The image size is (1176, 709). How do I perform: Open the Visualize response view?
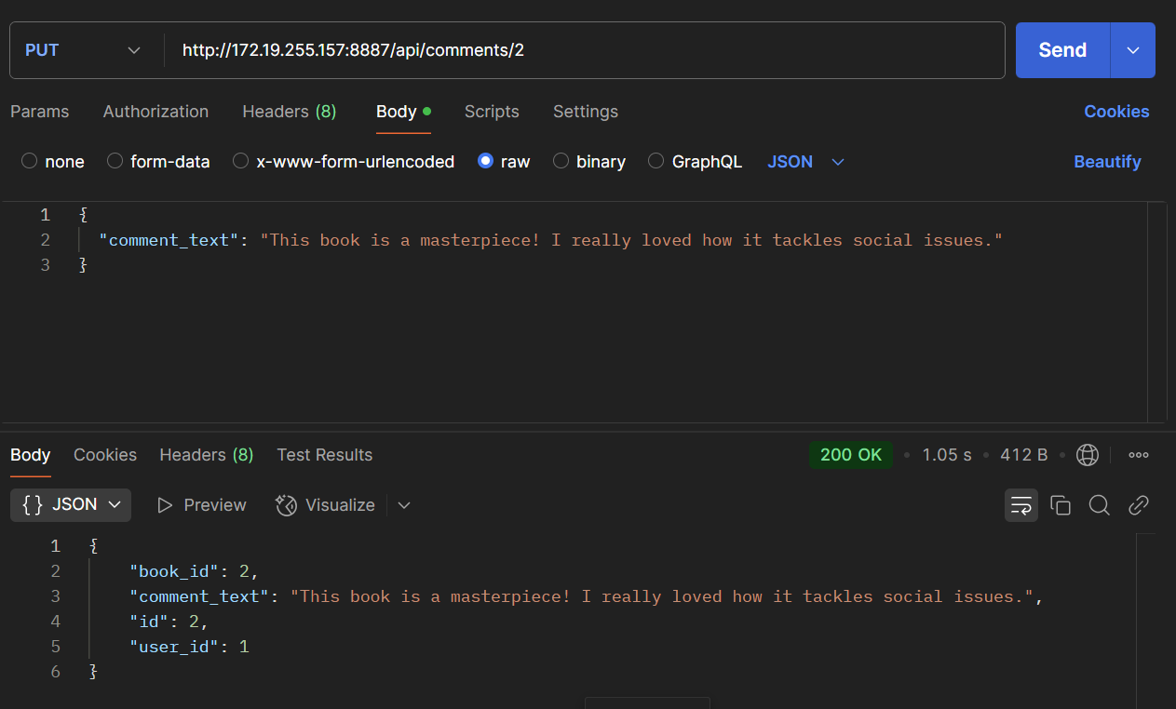(x=325, y=505)
